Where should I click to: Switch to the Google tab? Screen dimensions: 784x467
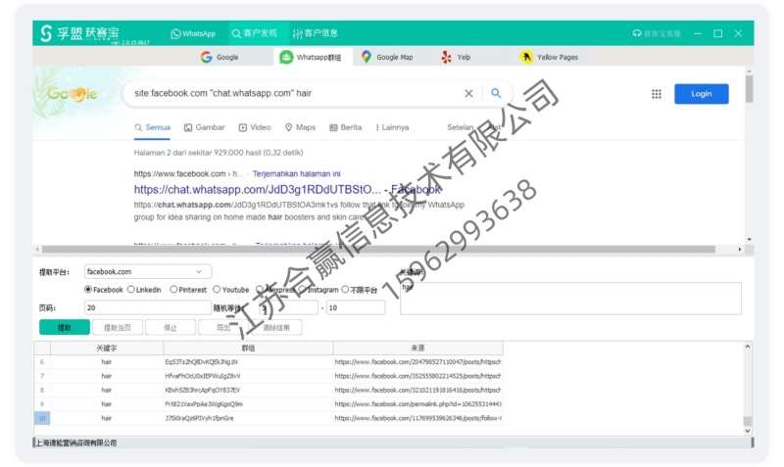pos(220,57)
